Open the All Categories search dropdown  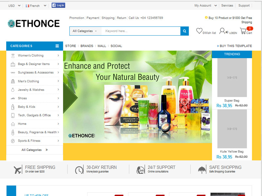point(85,31)
